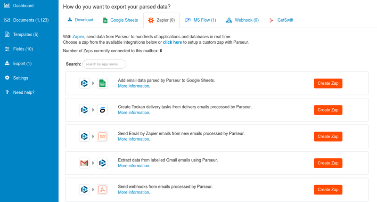
Task: Click the Email by Zapier envelope icon
Action: tap(103, 137)
